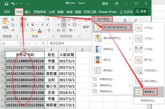Choose Between (介于) rule
Viewport: 165px width, 109px height.
point(148,49)
